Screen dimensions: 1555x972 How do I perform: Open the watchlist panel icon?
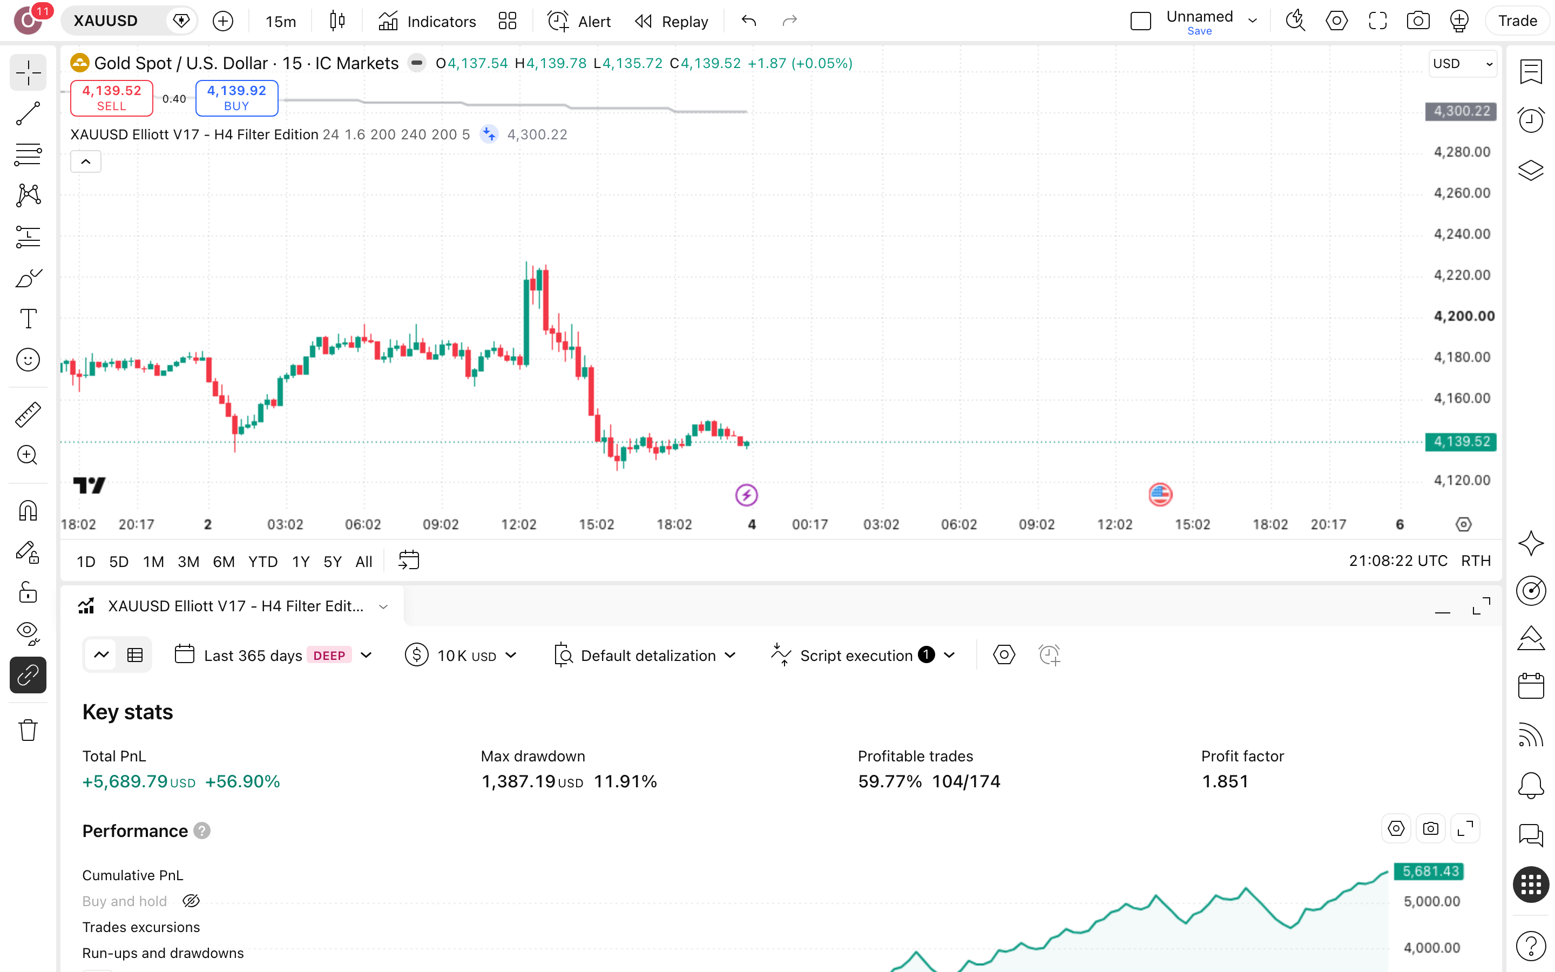pyautogui.click(x=1531, y=71)
